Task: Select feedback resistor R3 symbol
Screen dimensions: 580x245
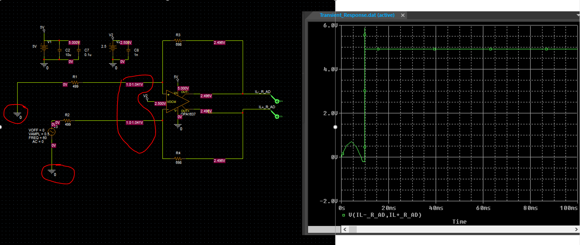Action: click(178, 41)
